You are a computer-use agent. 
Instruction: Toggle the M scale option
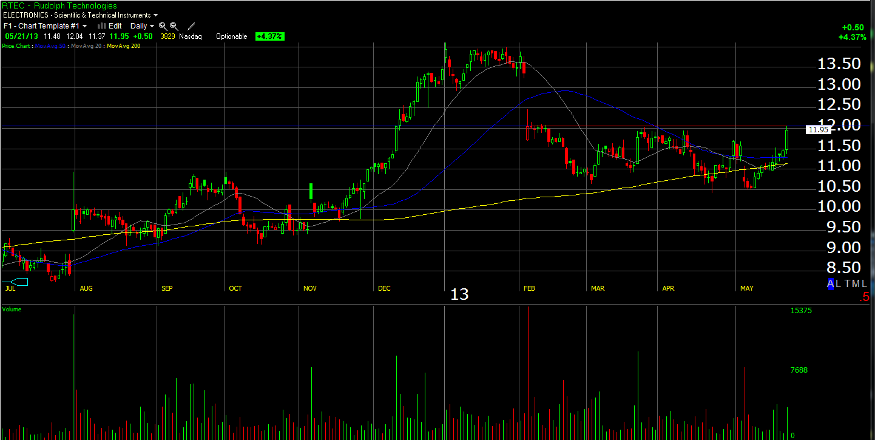tap(856, 283)
